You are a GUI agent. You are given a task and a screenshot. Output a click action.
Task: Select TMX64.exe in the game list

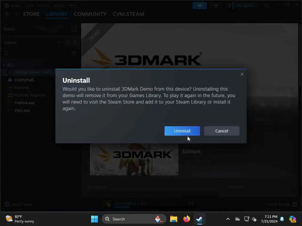tap(24, 103)
